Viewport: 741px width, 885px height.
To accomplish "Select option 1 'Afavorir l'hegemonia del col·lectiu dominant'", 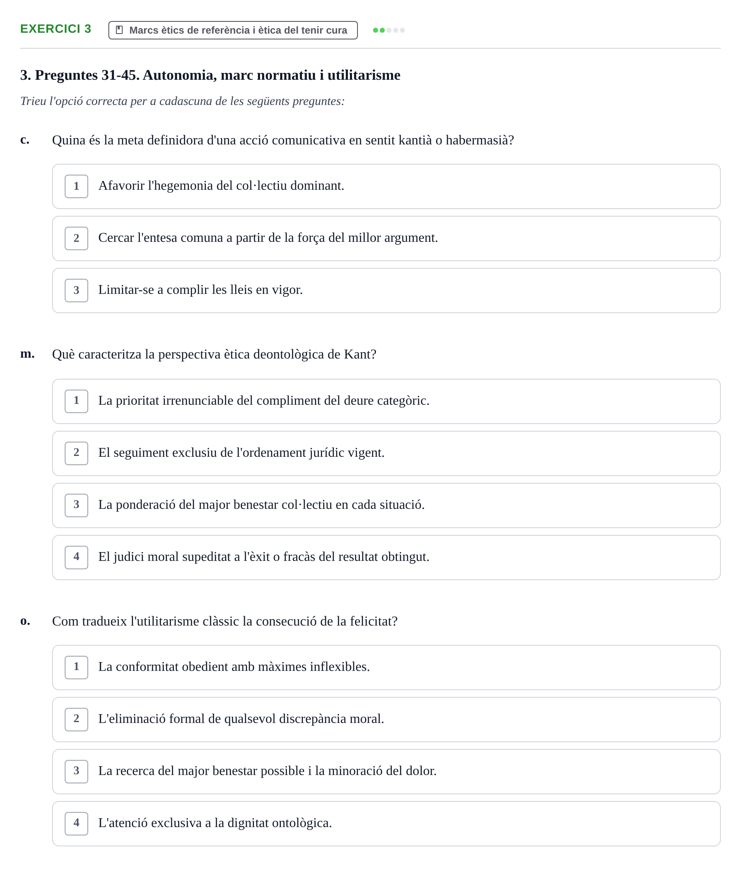I will click(386, 186).
